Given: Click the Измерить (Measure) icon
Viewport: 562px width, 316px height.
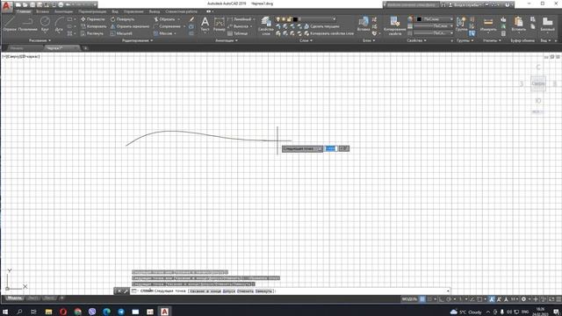Looking at the screenshot, I should point(488,25).
